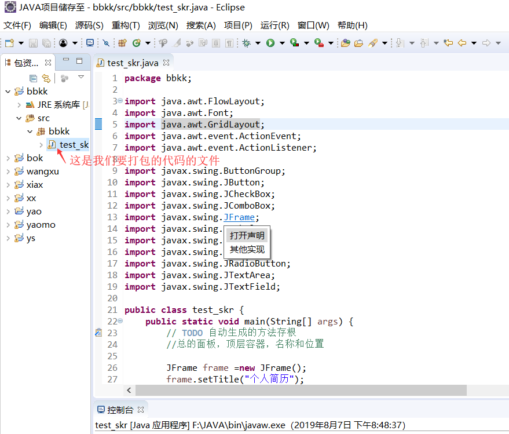
Task: Click the Last Edit Location icon
Action: point(448,43)
